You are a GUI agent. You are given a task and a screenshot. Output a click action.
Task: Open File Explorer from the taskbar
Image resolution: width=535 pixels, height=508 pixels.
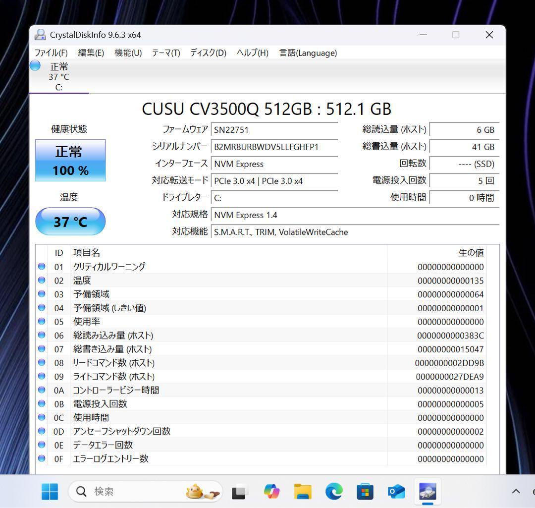click(303, 492)
